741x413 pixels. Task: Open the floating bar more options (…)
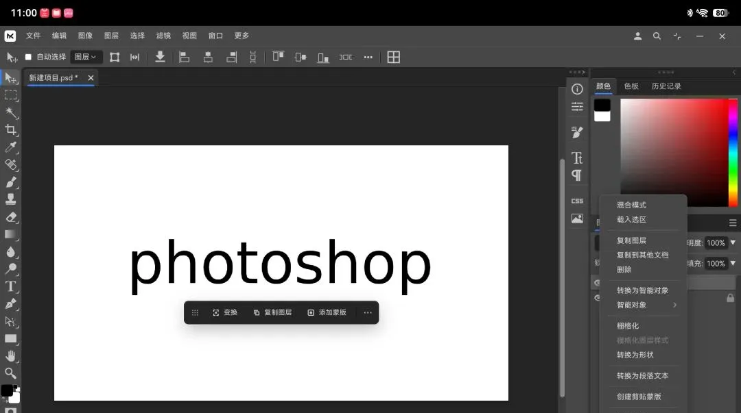coord(368,312)
